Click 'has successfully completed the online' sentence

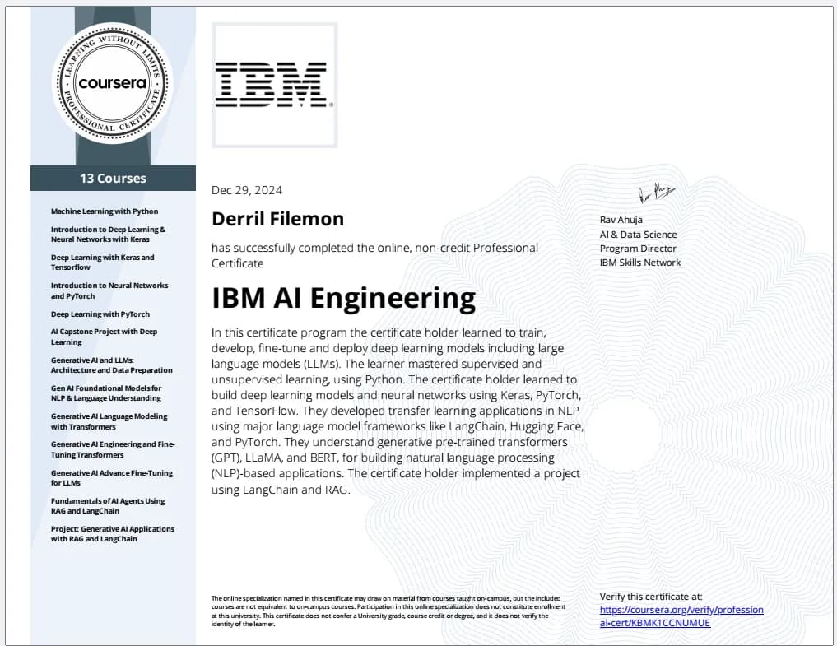(374, 255)
